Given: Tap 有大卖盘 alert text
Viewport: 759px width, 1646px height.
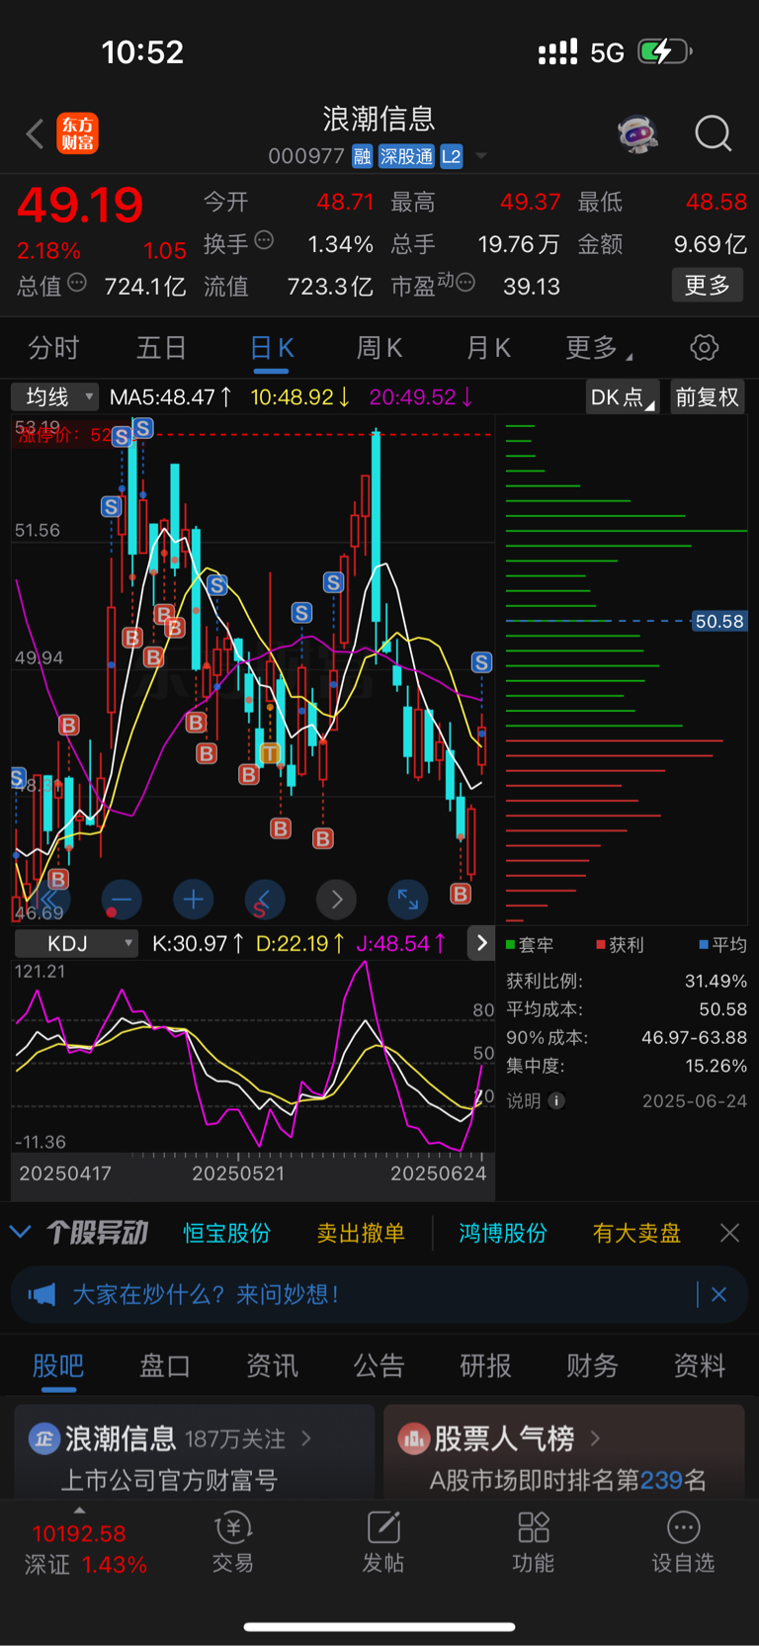Looking at the screenshot, I should point(636,1233).
